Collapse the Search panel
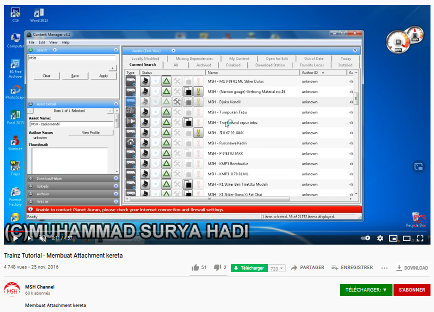434x312 pixels. coord(116,50)
